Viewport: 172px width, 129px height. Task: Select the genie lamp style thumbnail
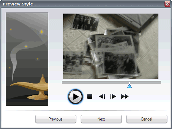[27, 59]
